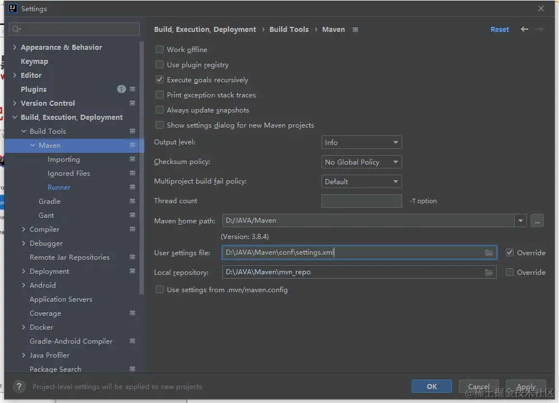Toggle Use plugin registry checkbox

(160, 64)
